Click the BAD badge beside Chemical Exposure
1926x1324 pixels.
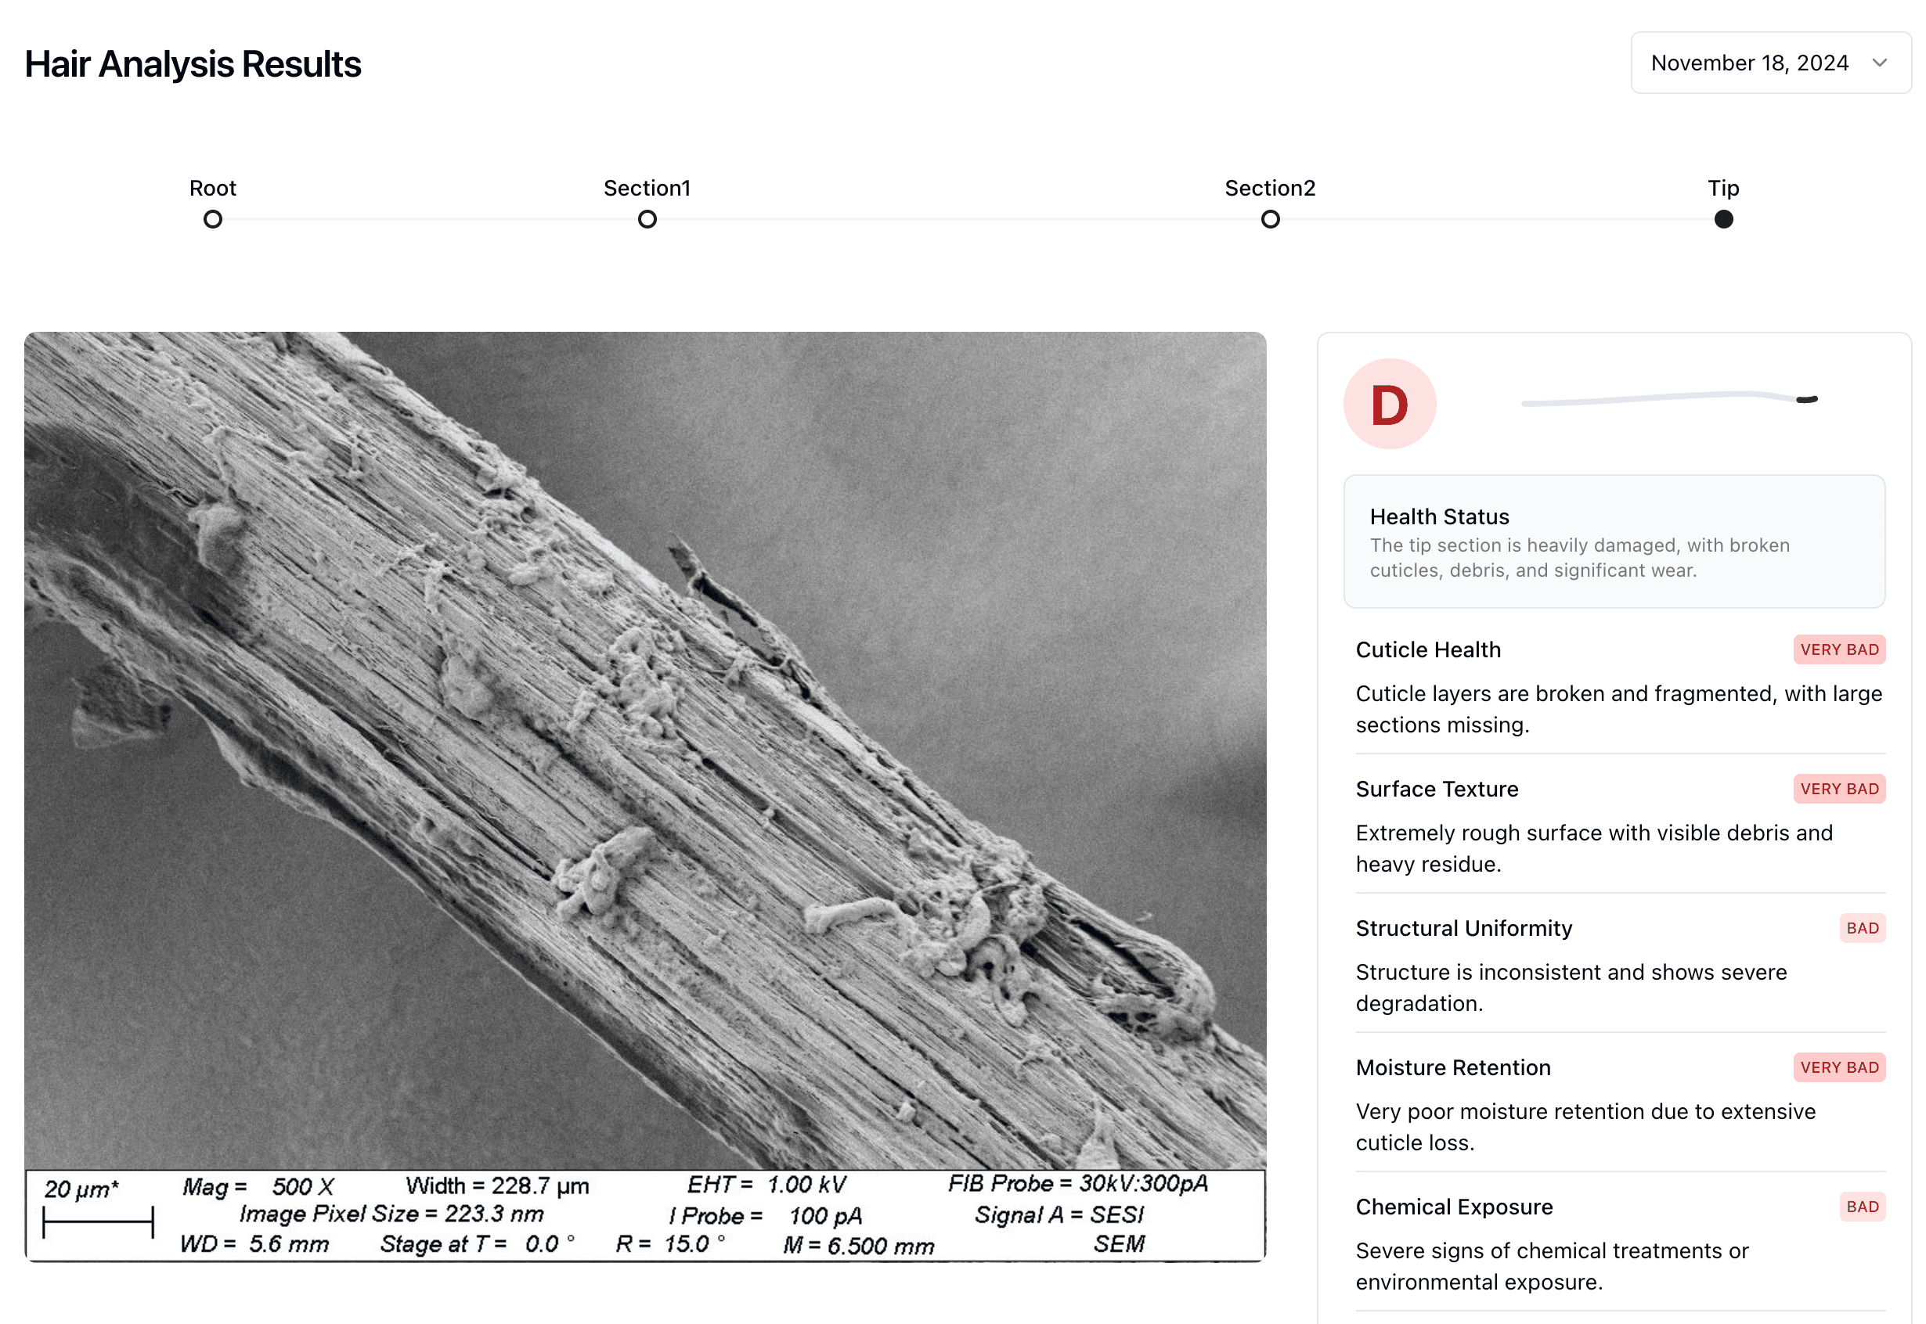pyautogui.click(x=1861, y=1207)
